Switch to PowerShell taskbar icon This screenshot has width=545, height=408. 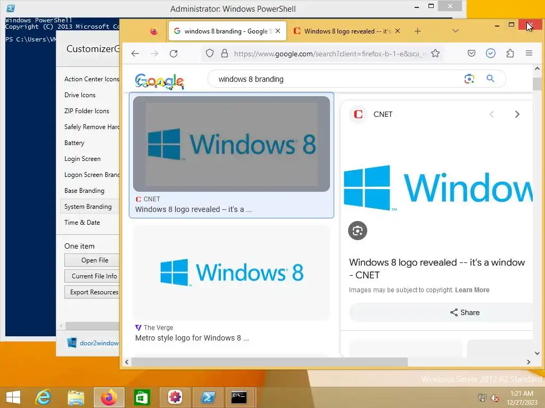(208, 397)
